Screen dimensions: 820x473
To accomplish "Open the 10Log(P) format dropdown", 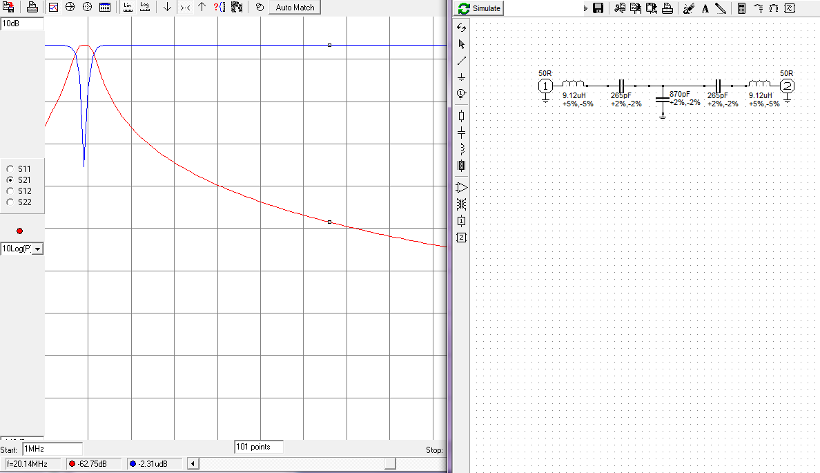I will (37, 249).
